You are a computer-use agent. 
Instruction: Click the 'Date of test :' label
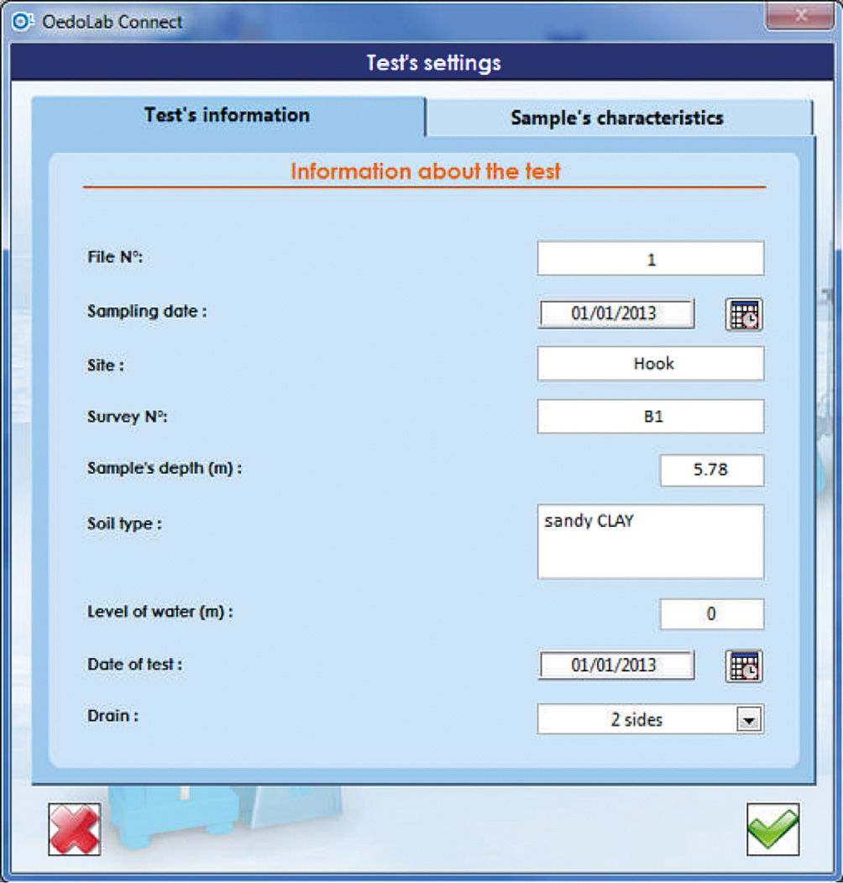click(134, 665)
